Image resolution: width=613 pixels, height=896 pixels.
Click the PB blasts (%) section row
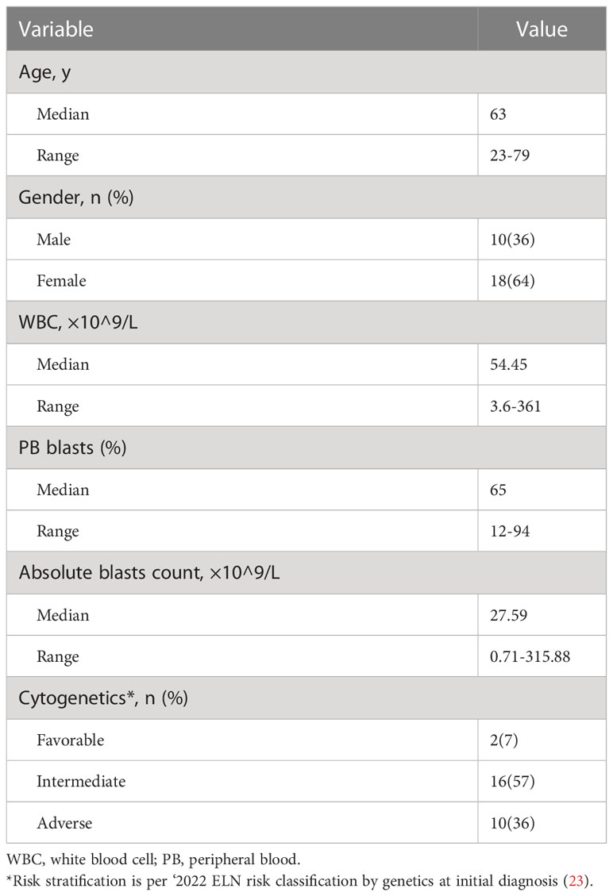click(x=306, y=448)
